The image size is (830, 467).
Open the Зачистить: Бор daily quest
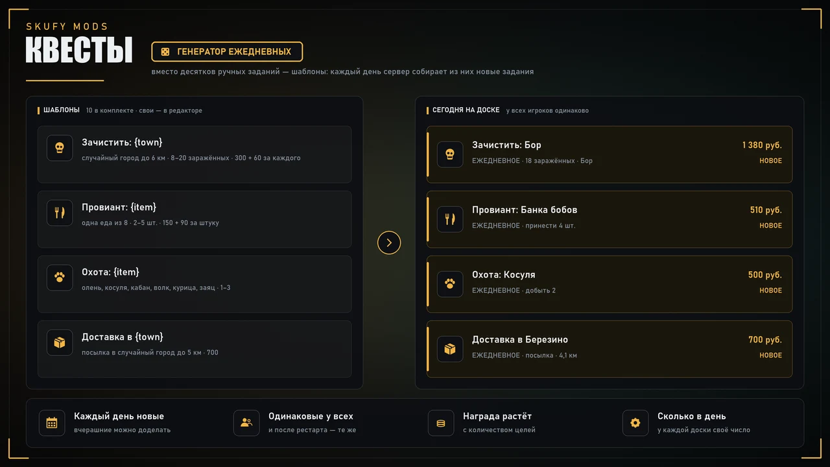610,154
